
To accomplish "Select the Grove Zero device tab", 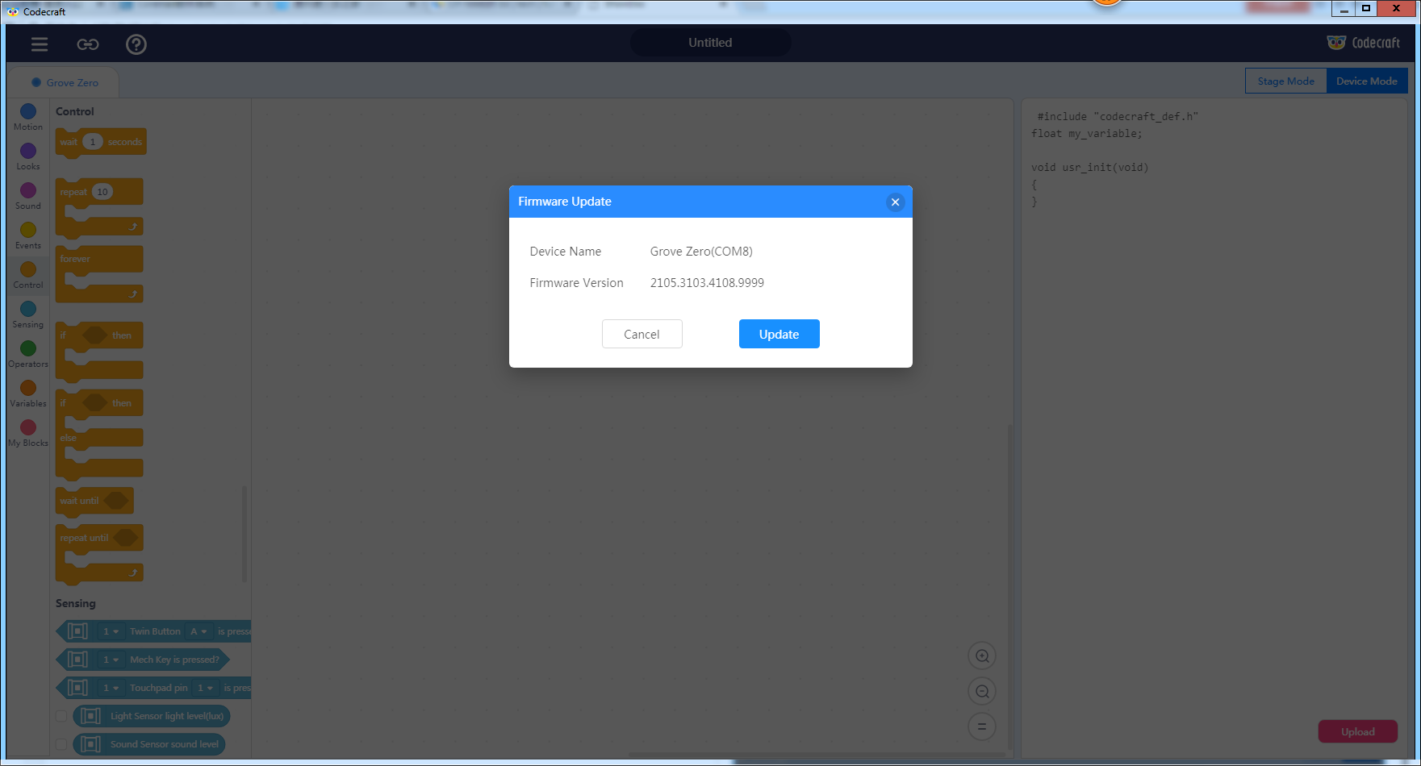I will 65,82.
